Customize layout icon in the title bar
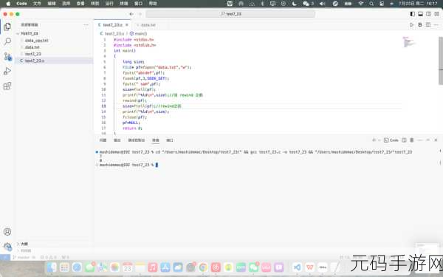This screenshot has width=443, height=277. click(x=437, y=14)
